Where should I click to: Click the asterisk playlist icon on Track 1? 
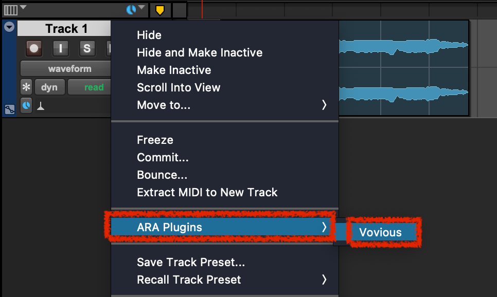click(x=26, y=87)
